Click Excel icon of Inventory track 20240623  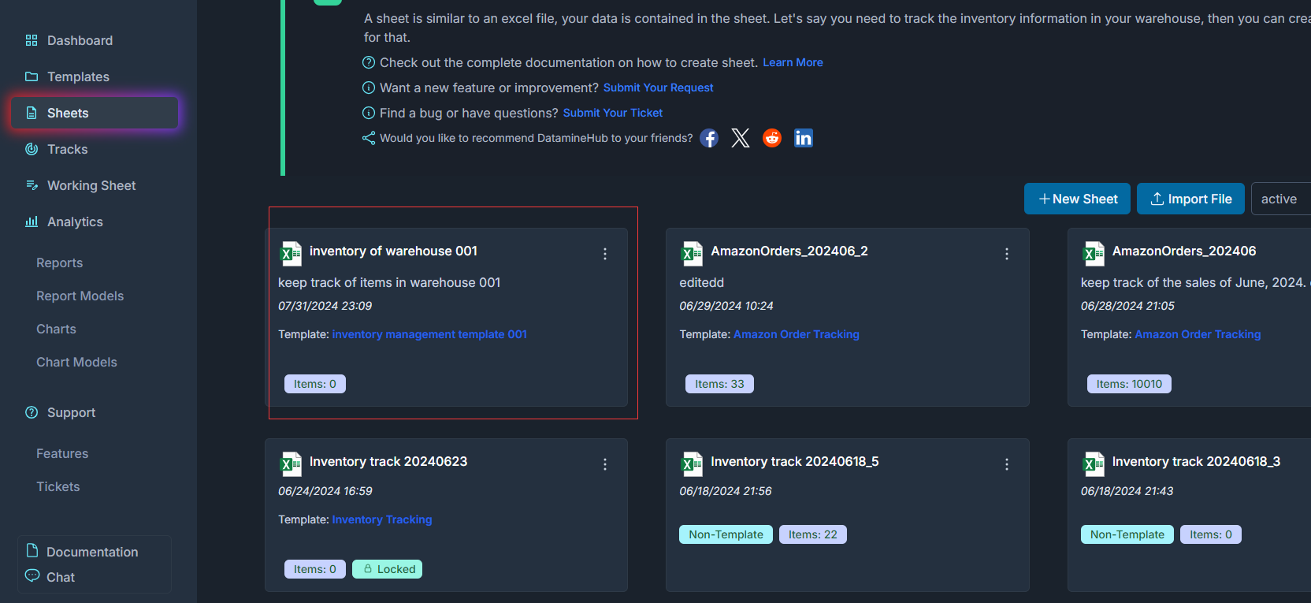pos(291,464)
